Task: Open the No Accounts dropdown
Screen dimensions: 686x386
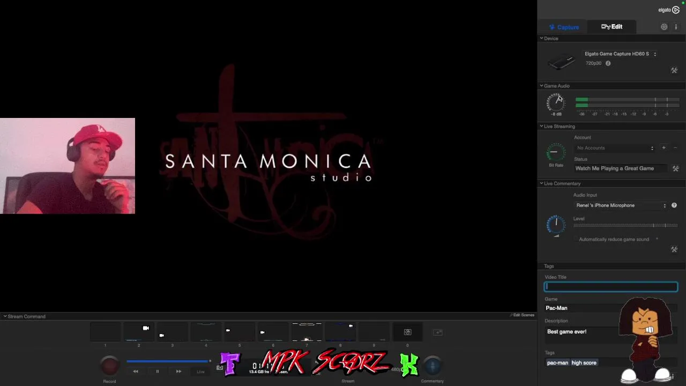Action: coord(615,148)
